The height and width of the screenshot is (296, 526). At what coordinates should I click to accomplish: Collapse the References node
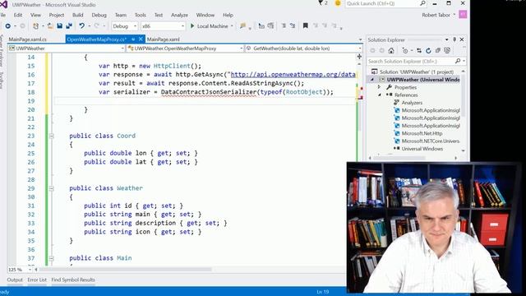tap(380, 95)
